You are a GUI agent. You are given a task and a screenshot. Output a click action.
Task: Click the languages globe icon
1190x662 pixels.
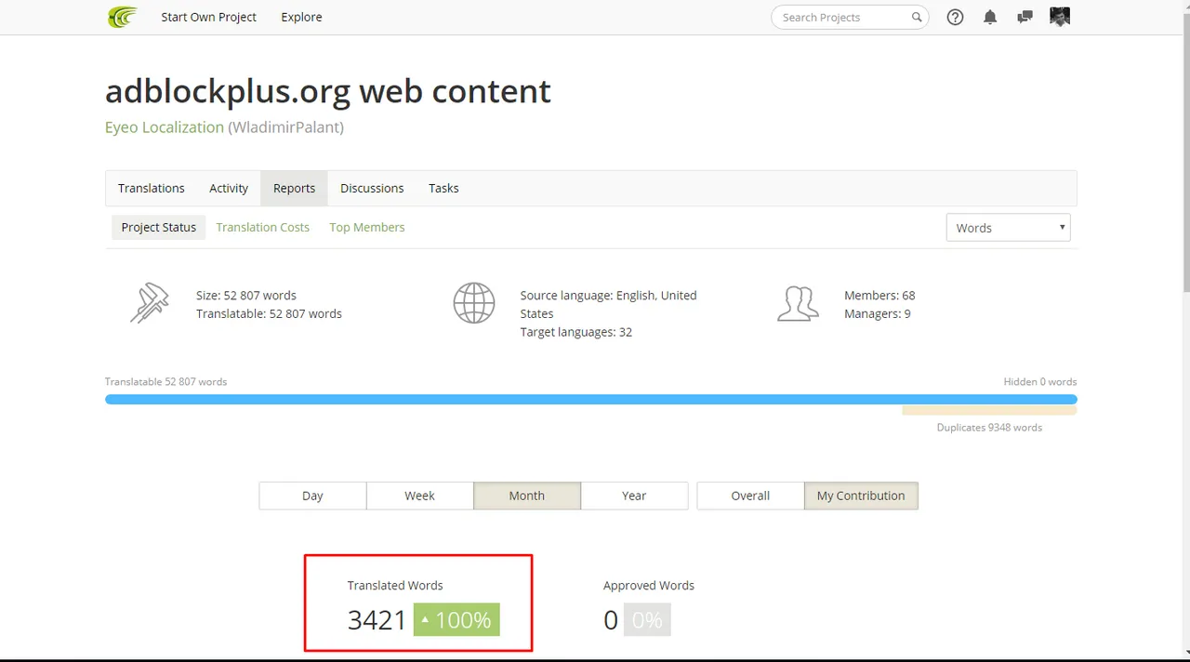click(474, 303)
